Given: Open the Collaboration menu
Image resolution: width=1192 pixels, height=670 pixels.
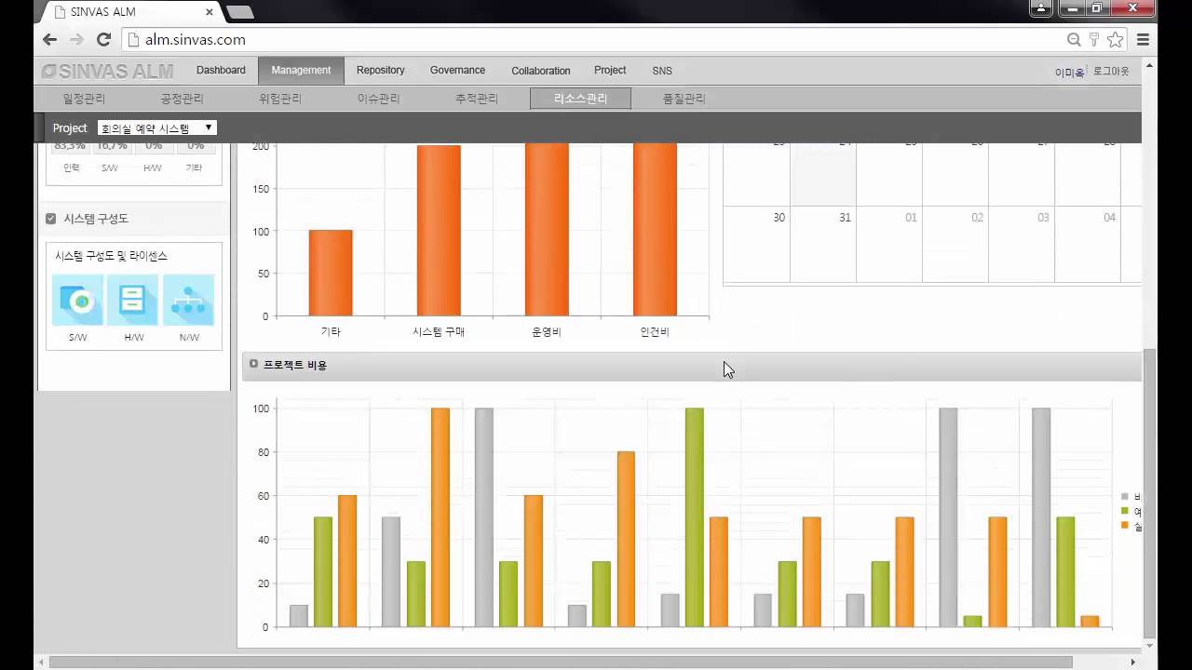Looking at the screenshot, I should (540, 71).
